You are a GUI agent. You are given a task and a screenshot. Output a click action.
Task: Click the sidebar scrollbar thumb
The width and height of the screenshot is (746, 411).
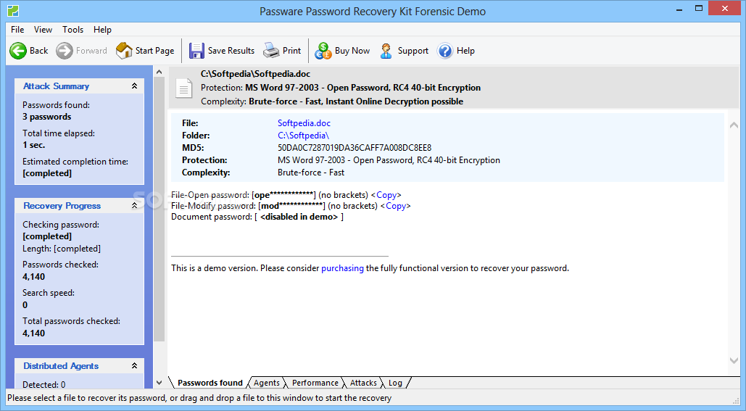pos(159,209)
